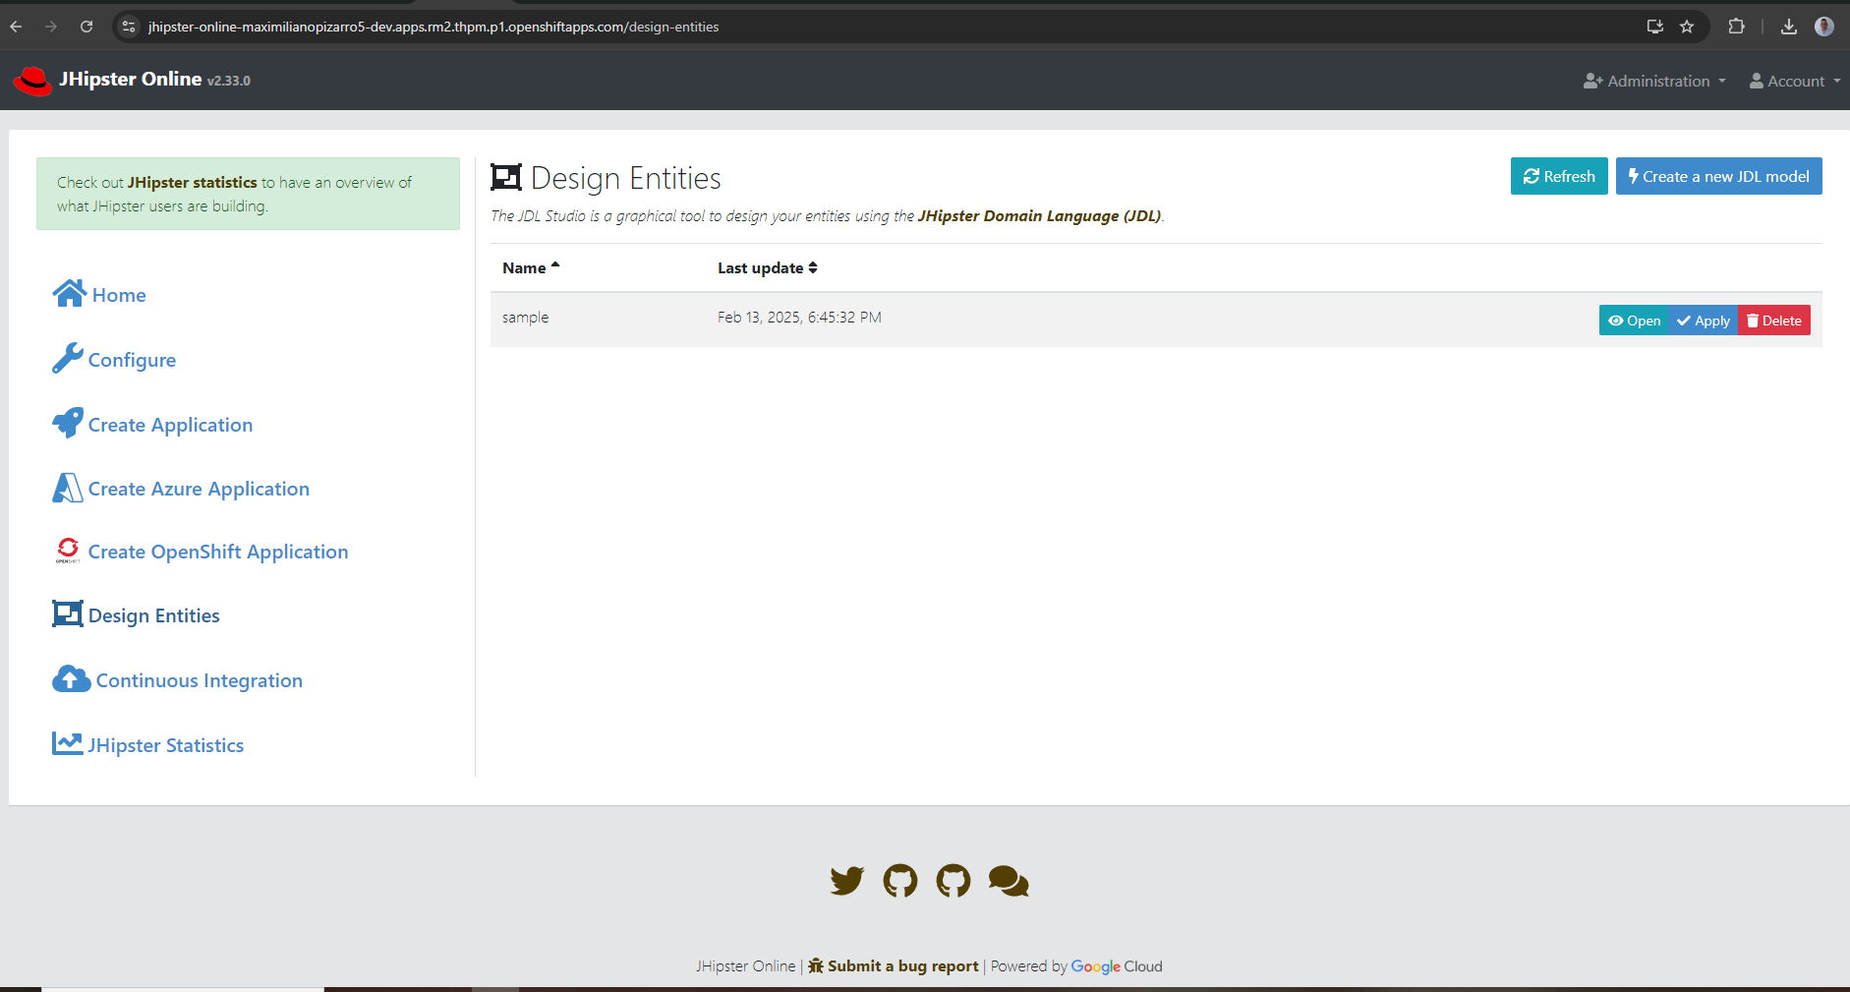Sort table by Name column
1850x992 pixels.
tap(531, 267)
